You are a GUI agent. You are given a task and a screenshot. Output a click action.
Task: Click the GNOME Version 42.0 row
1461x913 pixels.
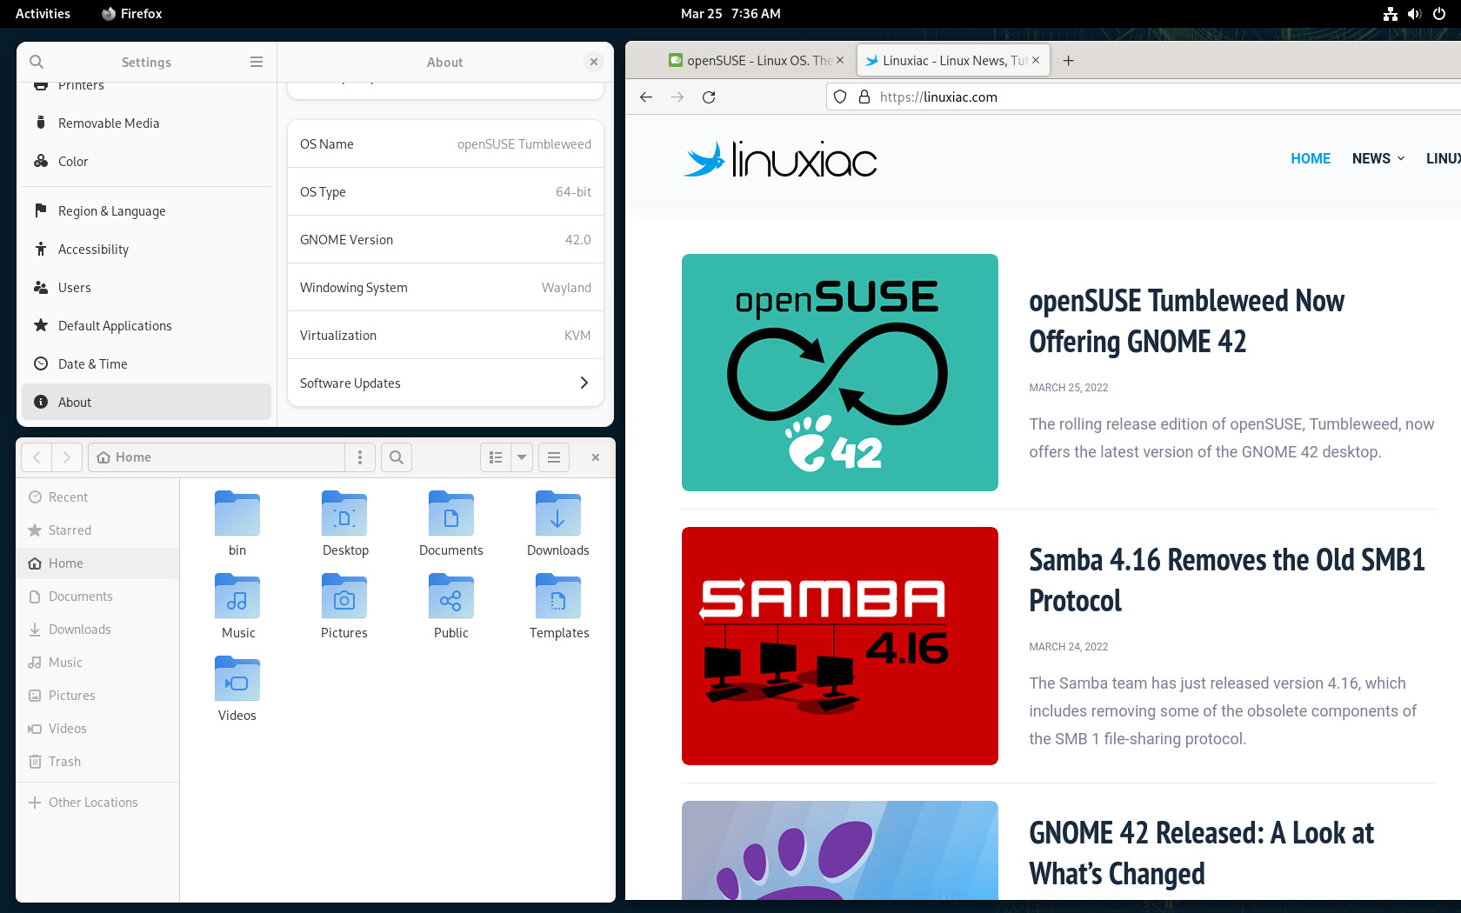point(445,240)
